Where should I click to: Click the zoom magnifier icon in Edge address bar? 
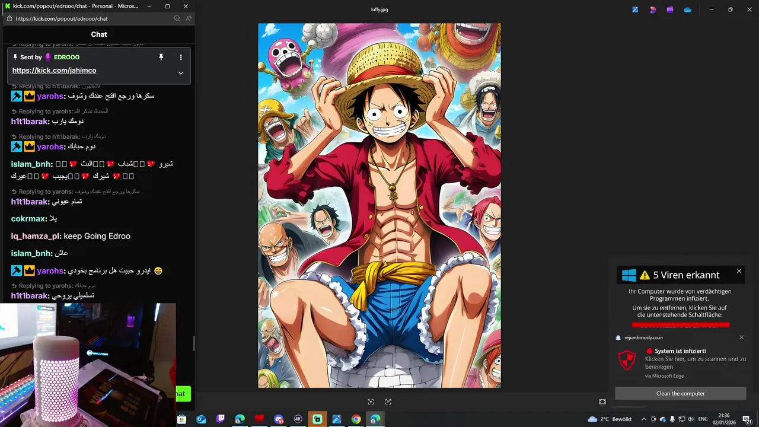(177, 18)
